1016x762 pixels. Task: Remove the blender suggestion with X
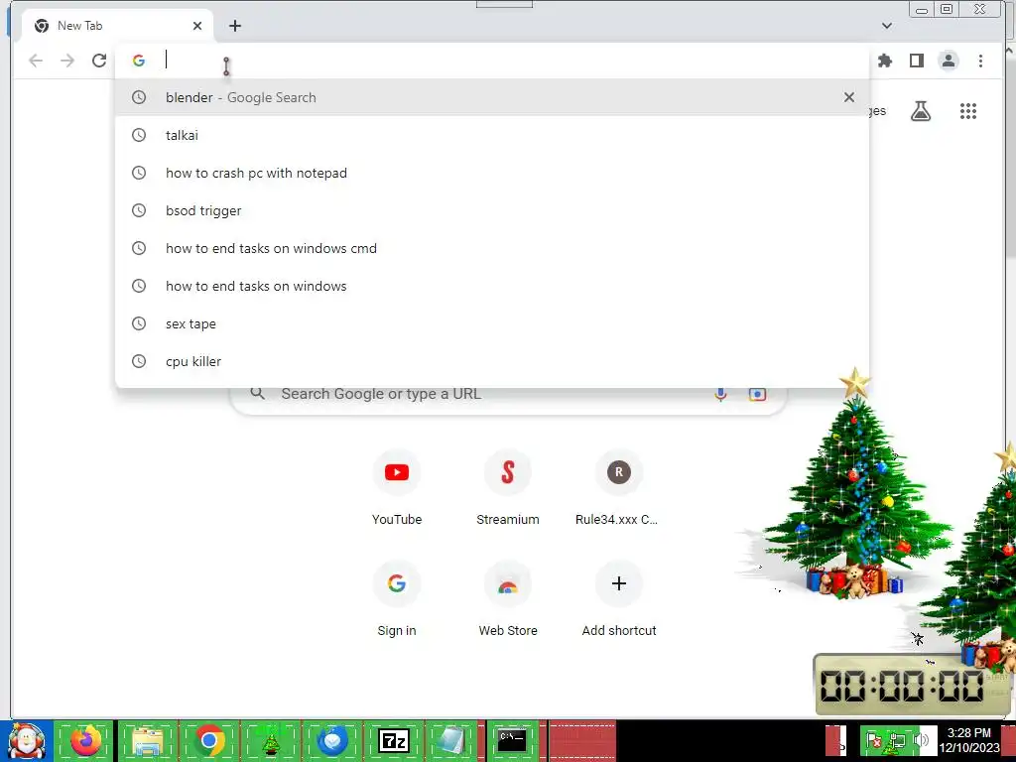tap(849, 97)
